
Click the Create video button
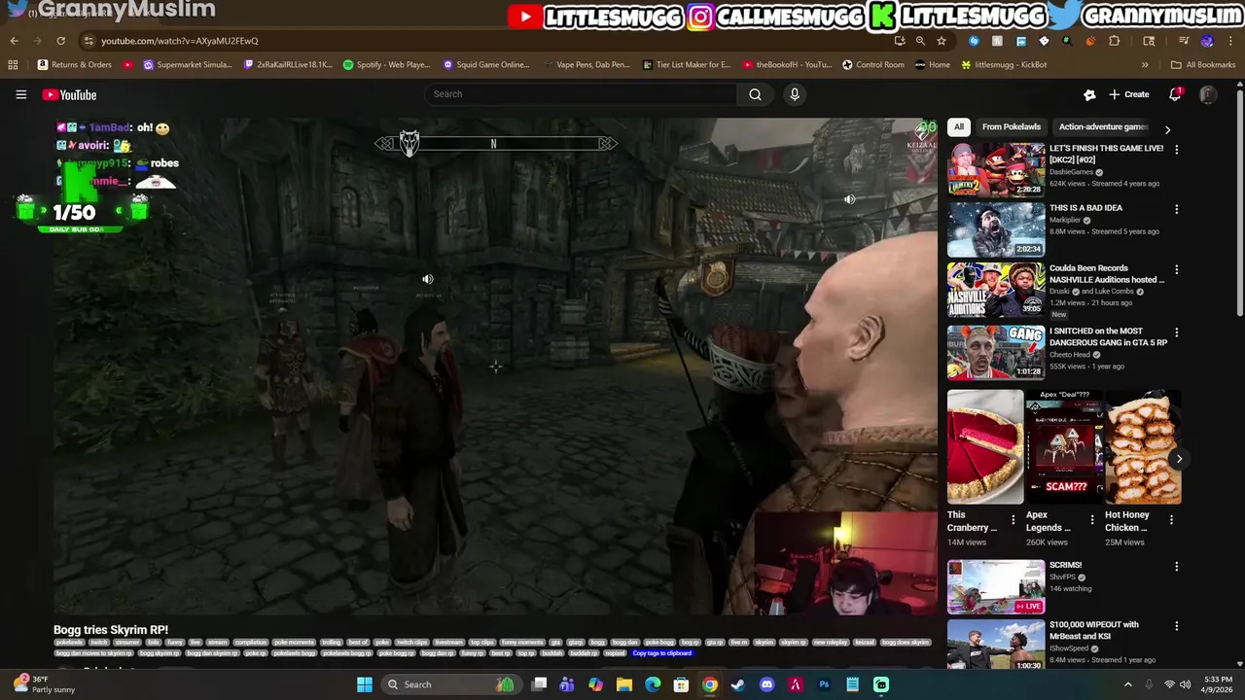click(x=1128, y=94)
